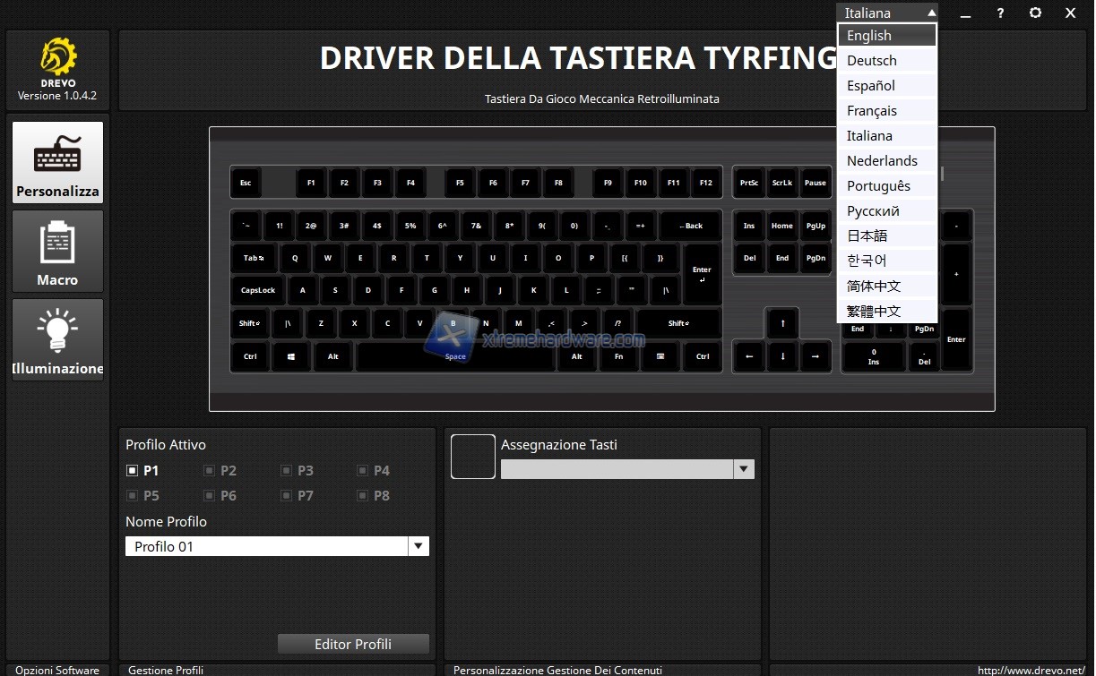
Task: Open settings via the gear icon
Action: click(1035, 13)
